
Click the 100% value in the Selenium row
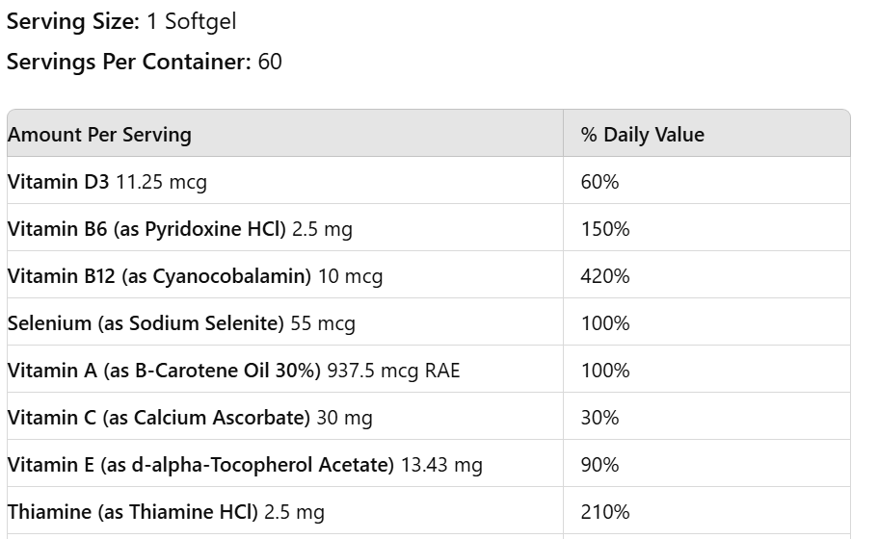click(605, 323)
